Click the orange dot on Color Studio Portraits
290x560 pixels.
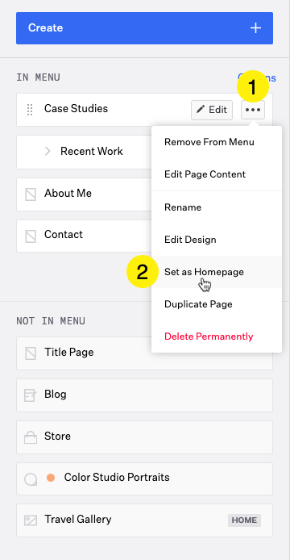tap(51, 478)
